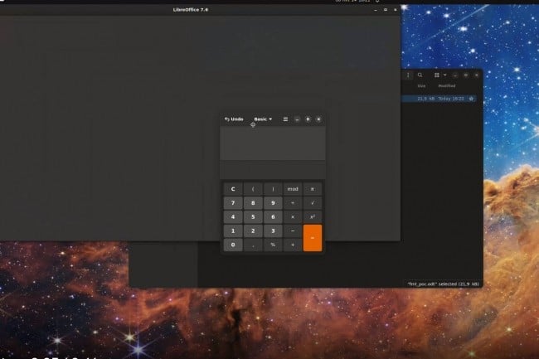
Task: Click the number 5 key
Action: [x=253, y=217]
